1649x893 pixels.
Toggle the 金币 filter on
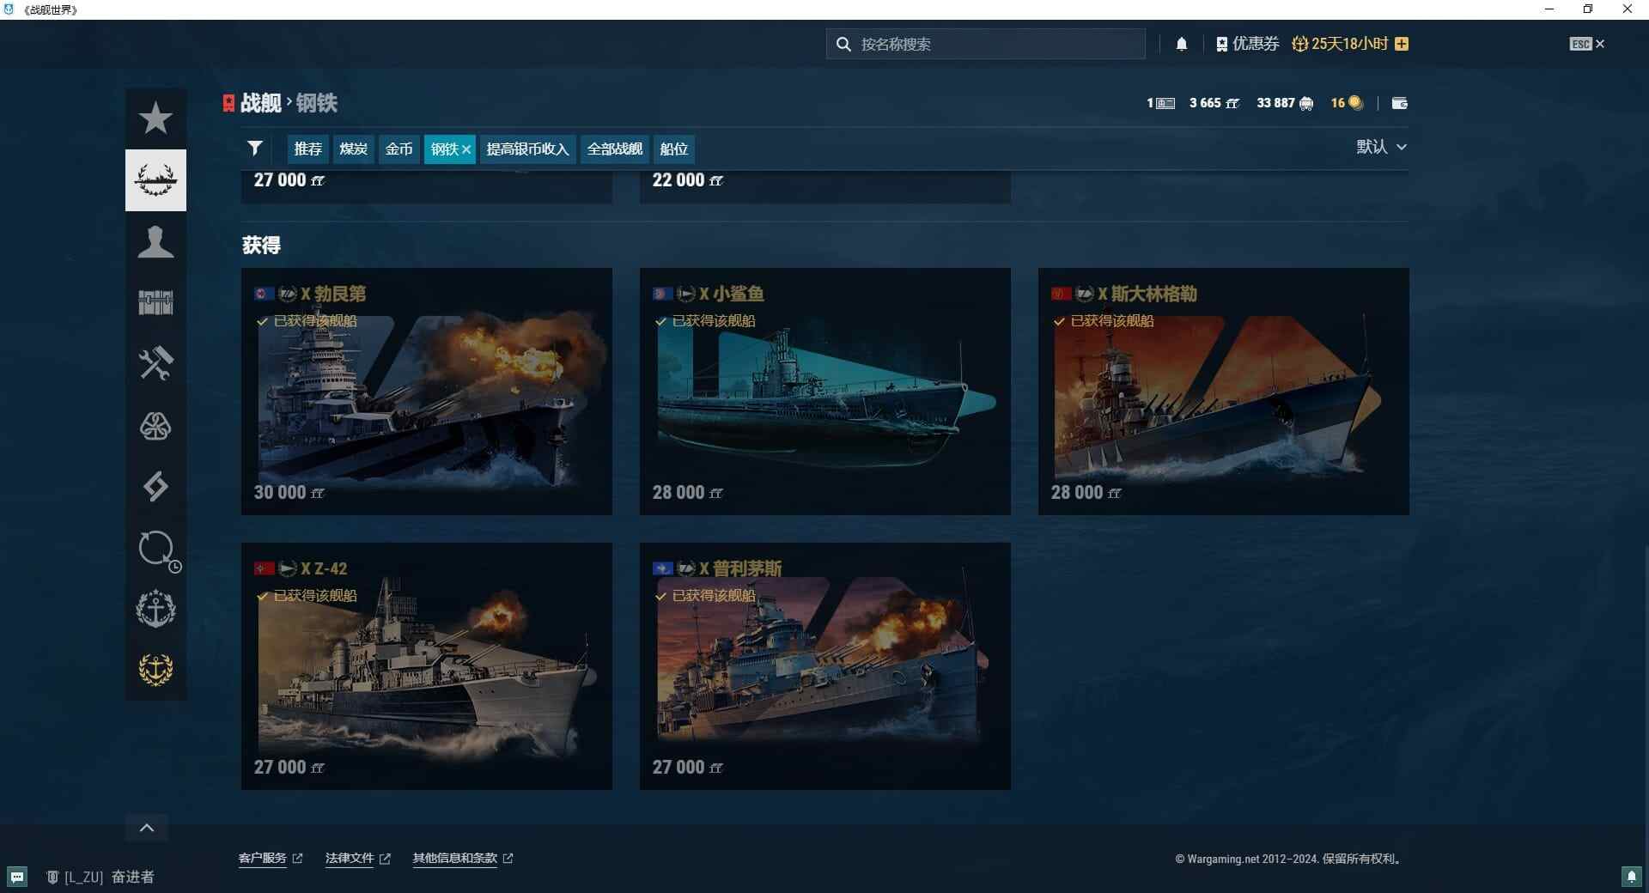(399, 149)
